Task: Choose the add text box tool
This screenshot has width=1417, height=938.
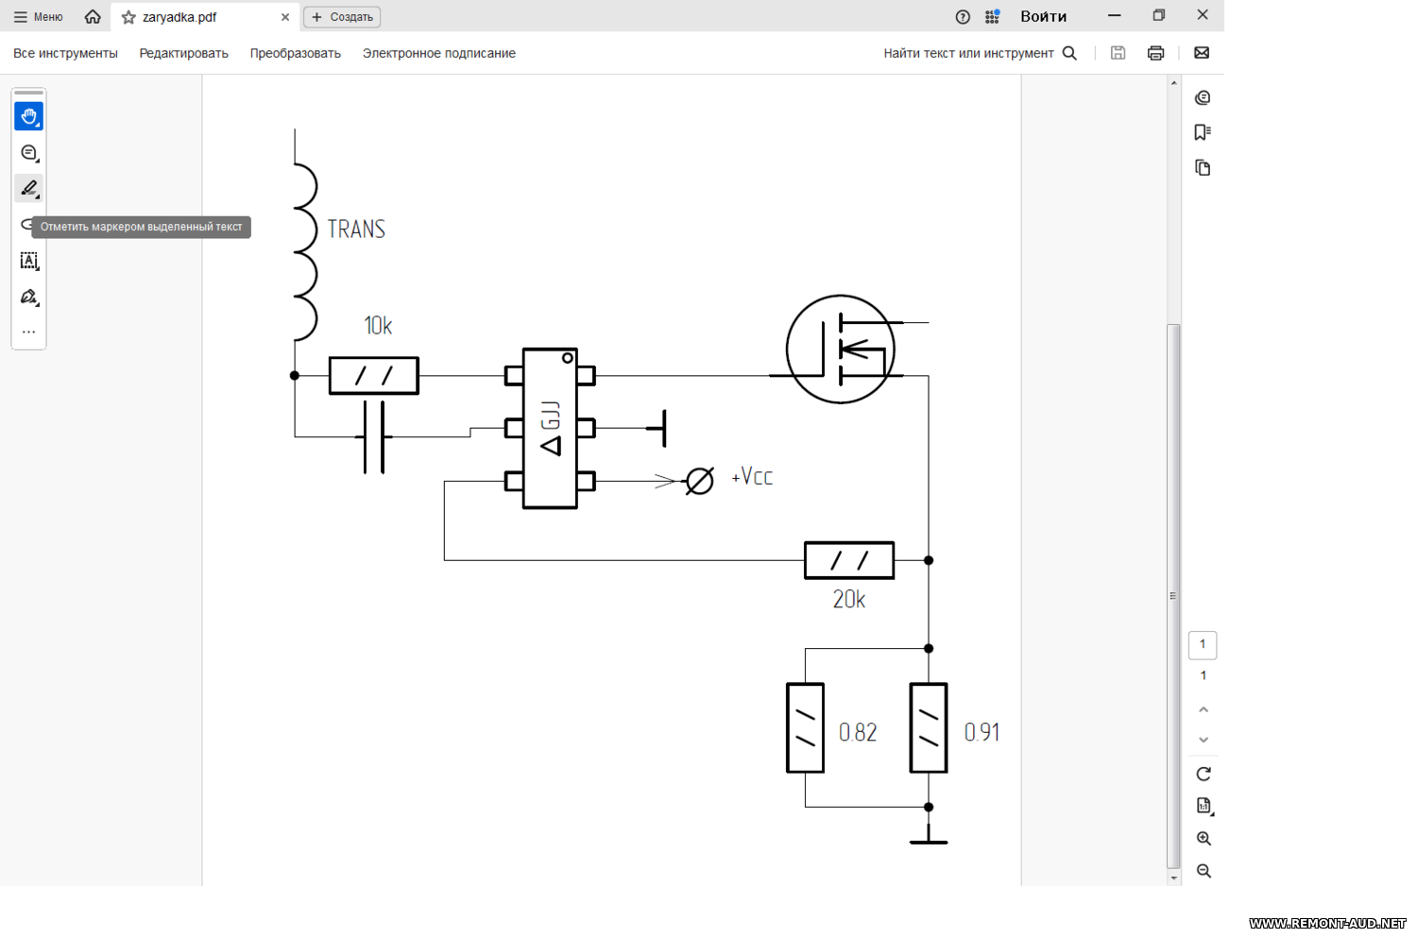Action: (x=28, y=261)
